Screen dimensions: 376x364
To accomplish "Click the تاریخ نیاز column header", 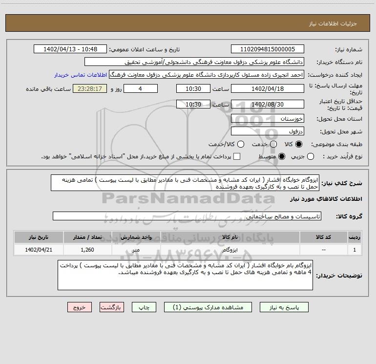I will (39, 237).
